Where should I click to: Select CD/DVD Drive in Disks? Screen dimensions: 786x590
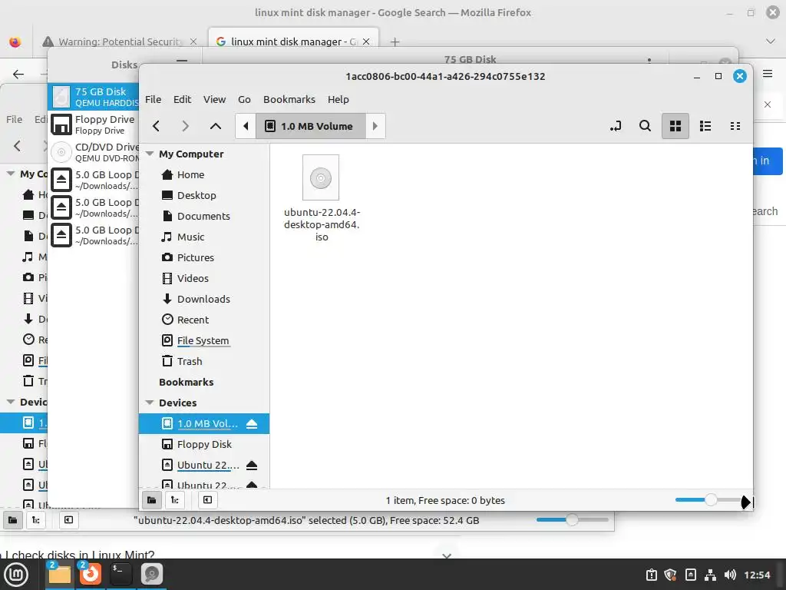93,152
